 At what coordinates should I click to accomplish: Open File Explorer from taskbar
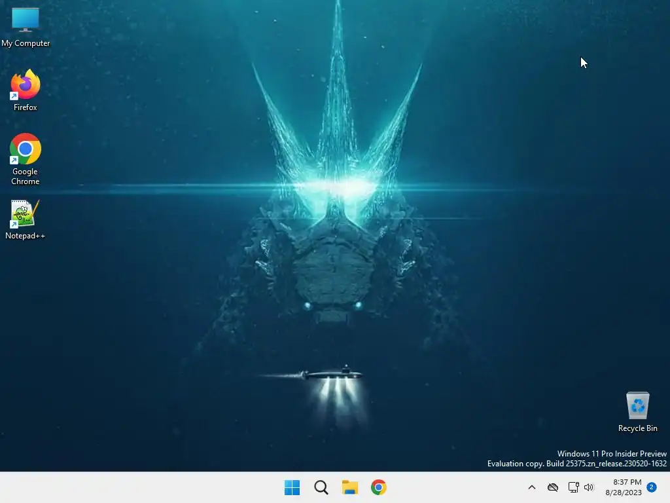coord(350,487)
